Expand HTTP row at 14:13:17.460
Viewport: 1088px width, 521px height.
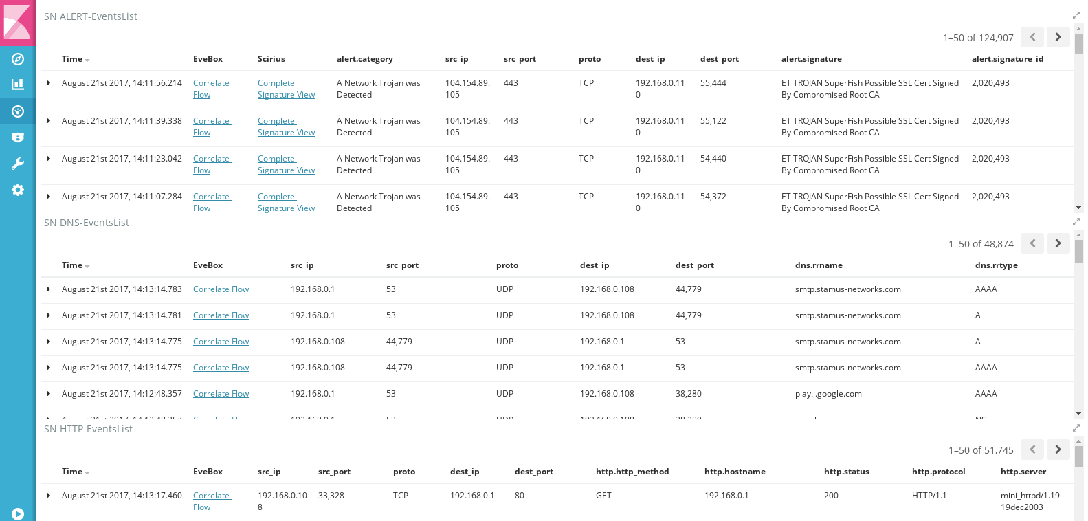pos(49,496)
